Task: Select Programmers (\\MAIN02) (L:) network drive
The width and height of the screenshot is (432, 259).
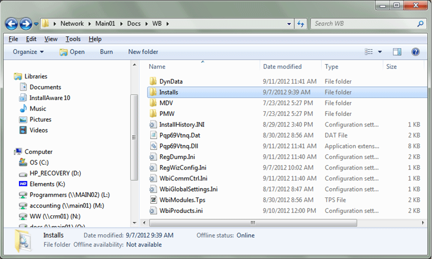Action: click(x=69, y=195)
